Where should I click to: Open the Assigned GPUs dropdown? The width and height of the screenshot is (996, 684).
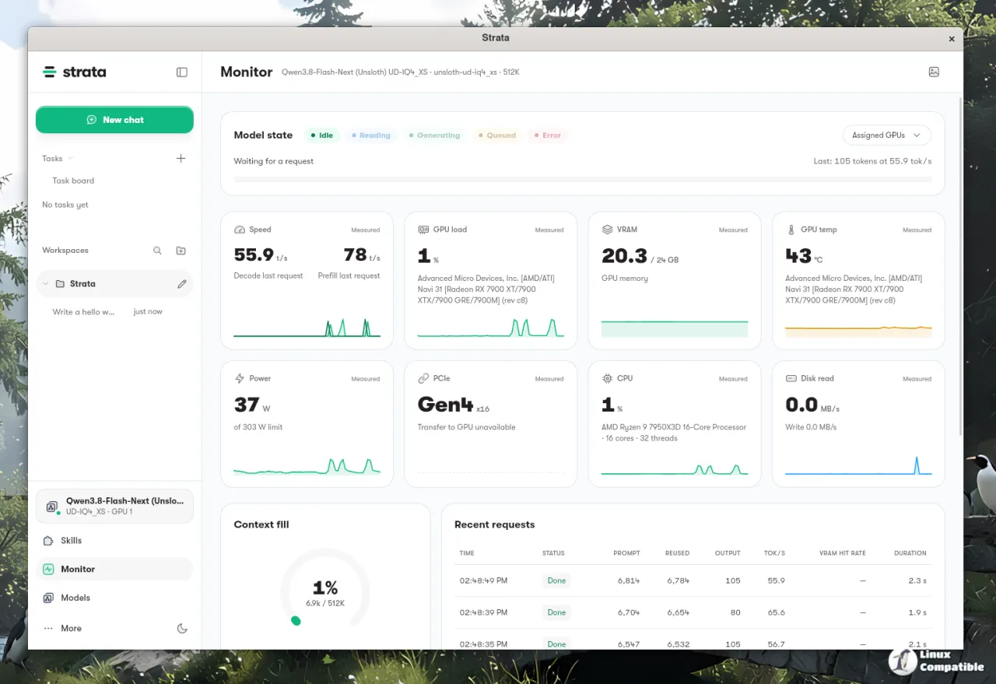(x=886, y=135)
